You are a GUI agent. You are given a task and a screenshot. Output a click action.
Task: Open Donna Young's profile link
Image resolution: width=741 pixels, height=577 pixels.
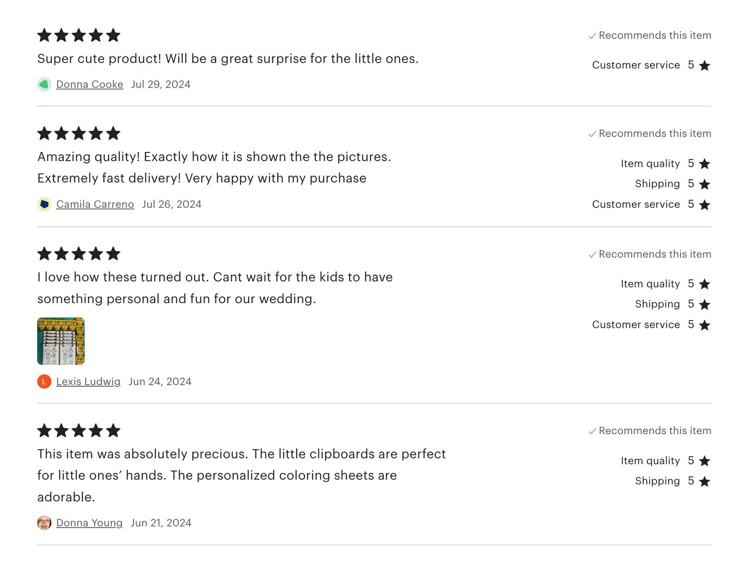[x=89, y=523]
